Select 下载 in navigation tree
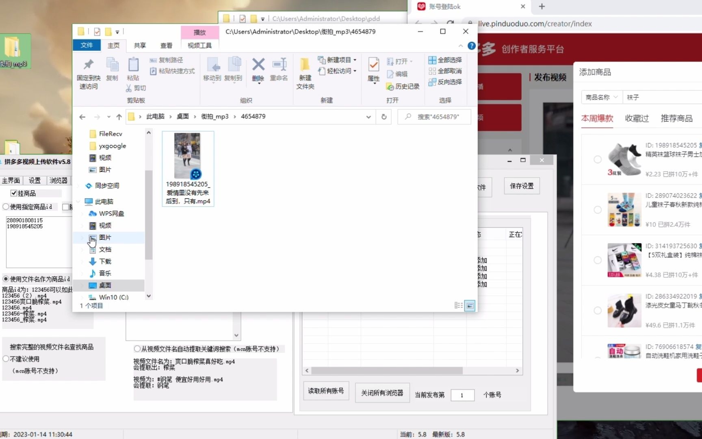 point(105,261)
